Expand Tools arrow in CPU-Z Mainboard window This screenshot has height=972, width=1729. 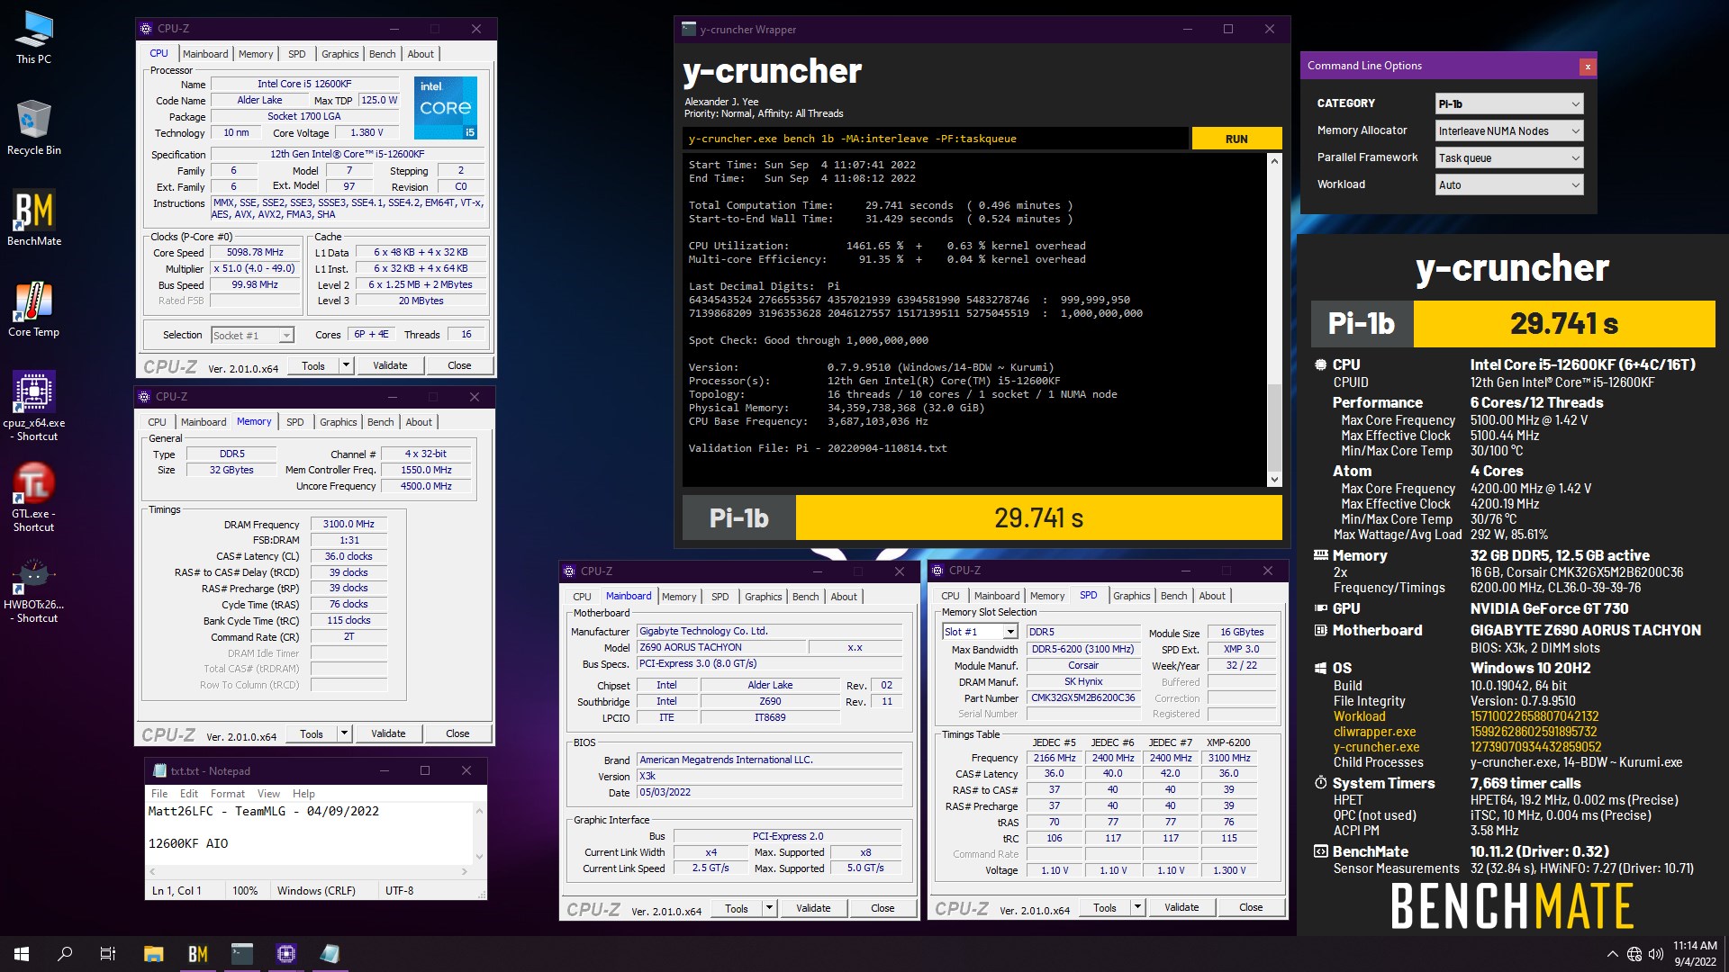[769, 908]
